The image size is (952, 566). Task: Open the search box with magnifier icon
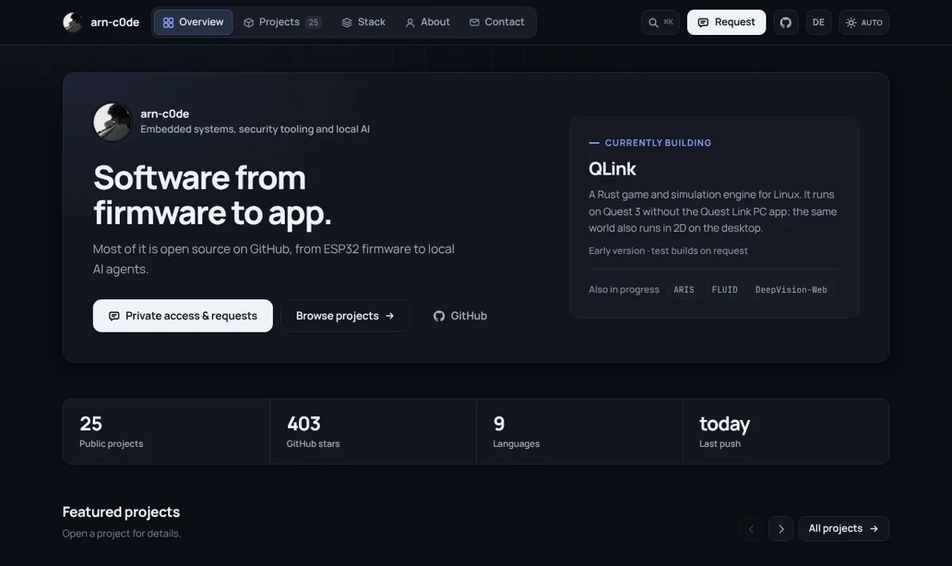point(660,22)
